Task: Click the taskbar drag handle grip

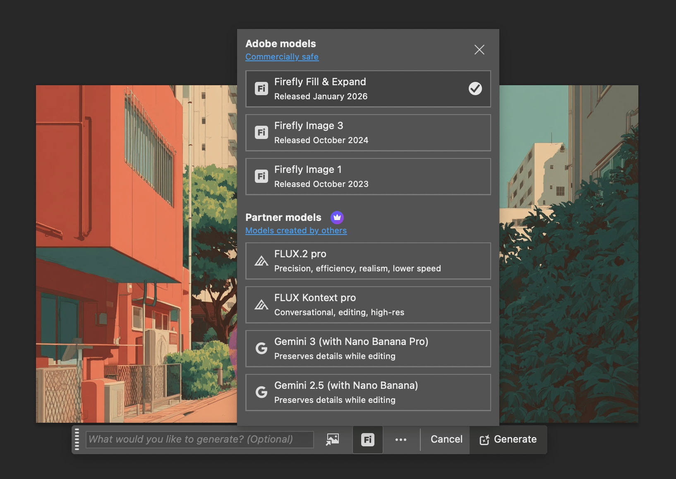Action: click(77, 439)
